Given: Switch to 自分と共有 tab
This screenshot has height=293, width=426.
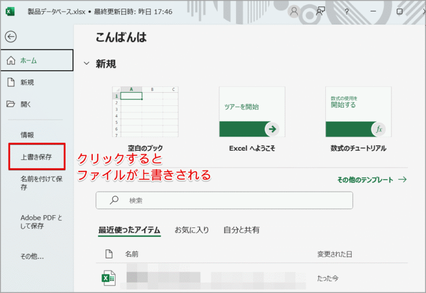Looking at the screenshot, I should point(241,230).
